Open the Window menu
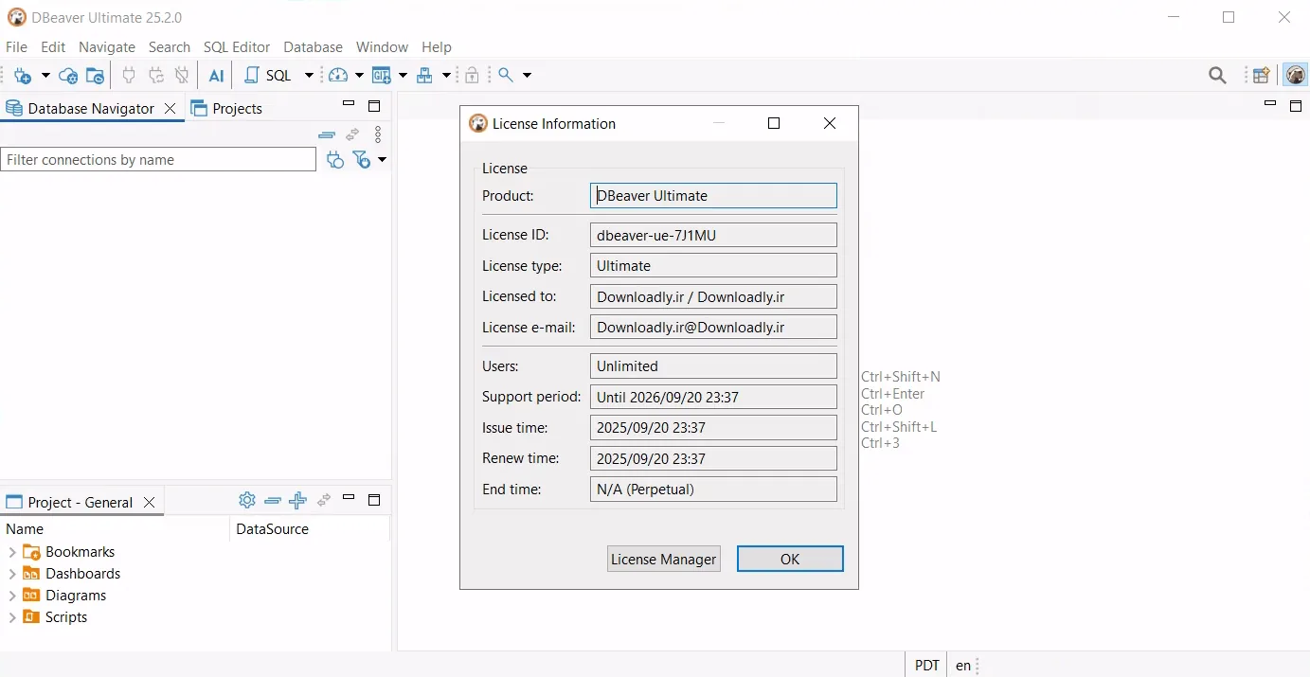Viewport: 1310px width, 677px height. point(382,47)
